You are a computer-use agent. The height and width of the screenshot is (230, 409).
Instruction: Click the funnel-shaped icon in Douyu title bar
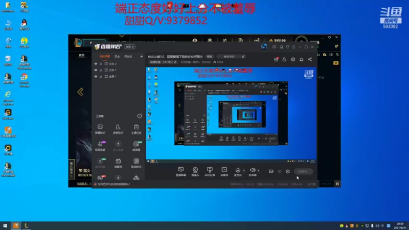[x=287, y=47]
